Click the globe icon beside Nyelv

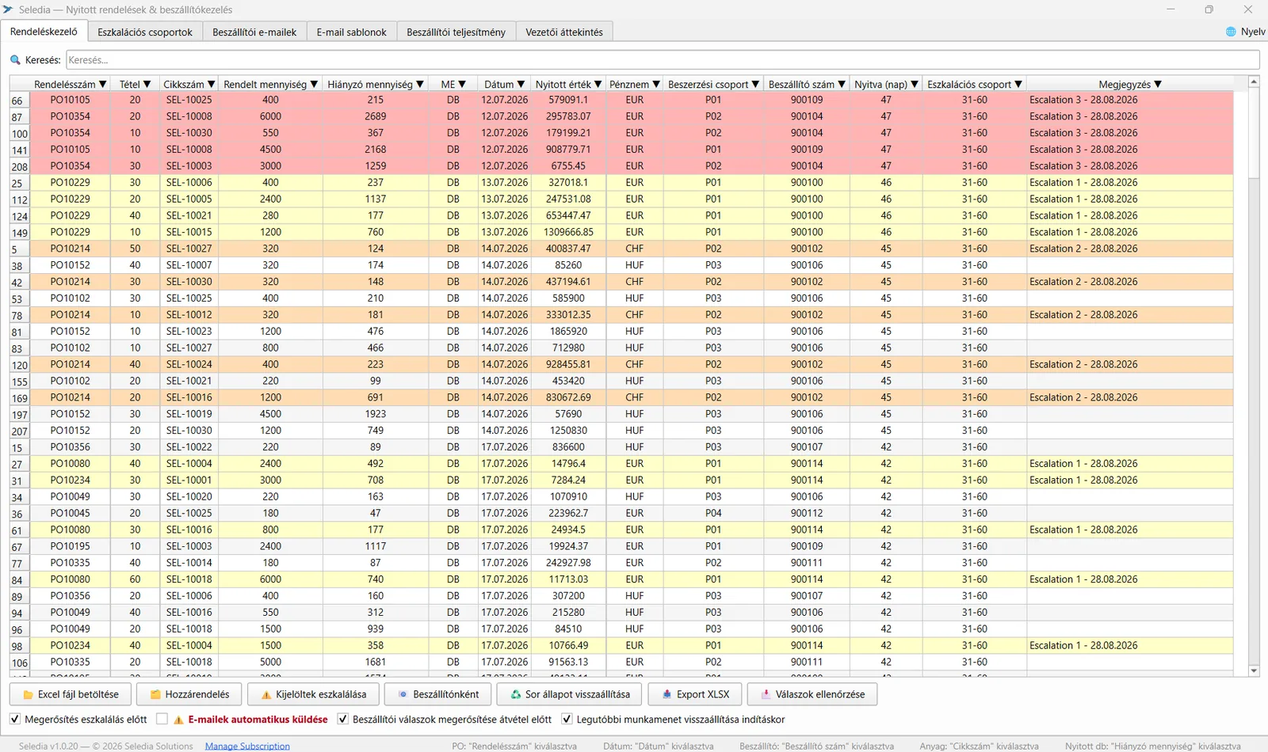[x=1231, y=32]
